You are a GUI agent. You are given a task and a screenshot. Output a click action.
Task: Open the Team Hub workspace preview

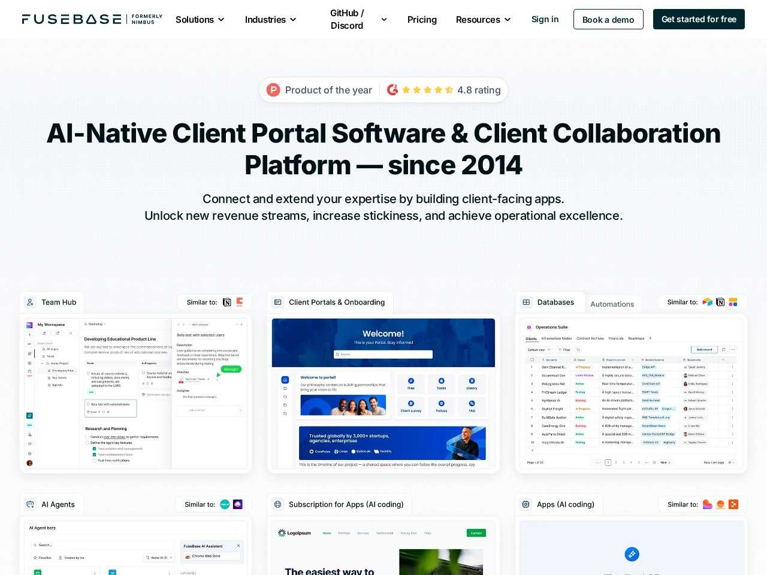(x=135, y=394)
